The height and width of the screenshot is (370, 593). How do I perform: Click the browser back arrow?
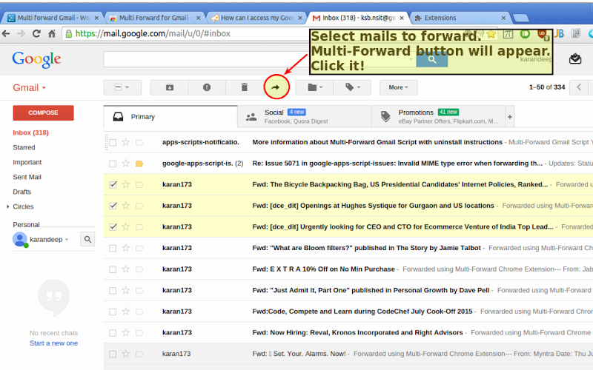pyautogui.click(x=6, y=33)
